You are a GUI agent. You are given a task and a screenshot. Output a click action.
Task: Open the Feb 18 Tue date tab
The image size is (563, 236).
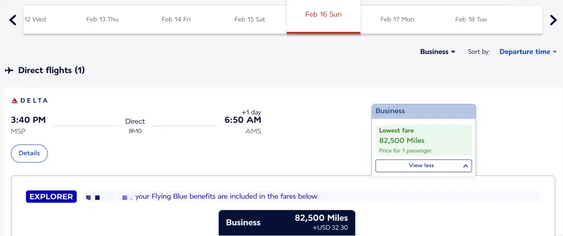(471, 19)
